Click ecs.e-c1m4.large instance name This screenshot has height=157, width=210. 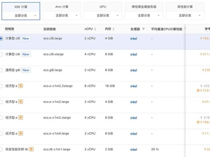(x=56, y=133)
